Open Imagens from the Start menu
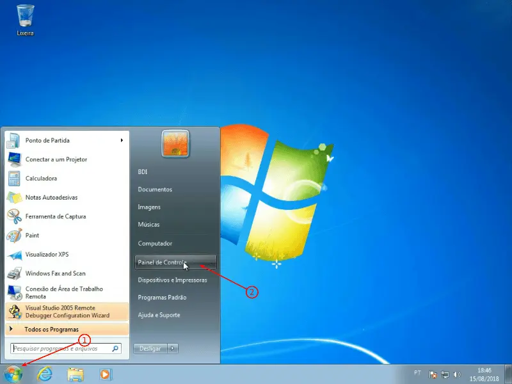This screenshot has height=384, width=512. 149,207
